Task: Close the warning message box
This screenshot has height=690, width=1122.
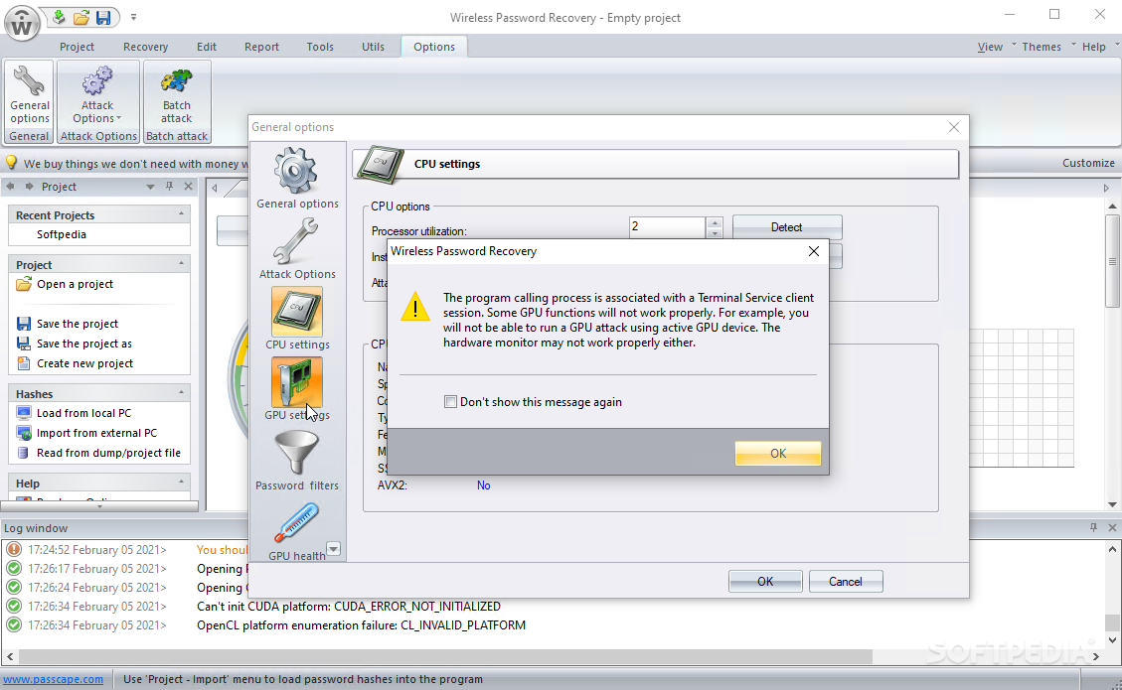Action: click(x=814, y=251)
